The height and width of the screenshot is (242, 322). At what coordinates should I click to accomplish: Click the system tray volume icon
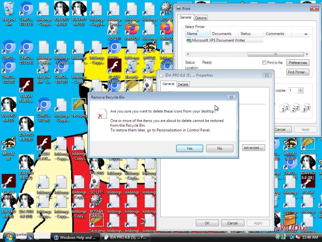[297, 237]
